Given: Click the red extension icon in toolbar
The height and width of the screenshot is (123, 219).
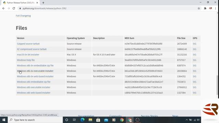Looking at the screenshot, I should 210,8.
